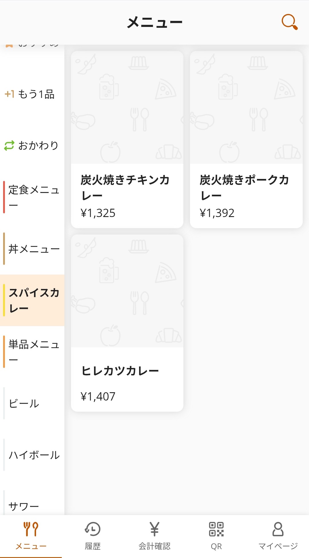Tap the 会計確認 yen icon
The height and width of the screenshot is (558, 309).
pyautogui.click(x=154, y=529)
